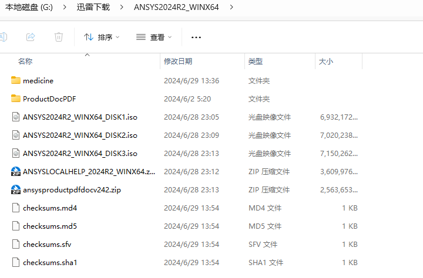
Task: Click size 7,020,238 of DISK2.iso
Action: pyautogui.click(x=339, y=135)
